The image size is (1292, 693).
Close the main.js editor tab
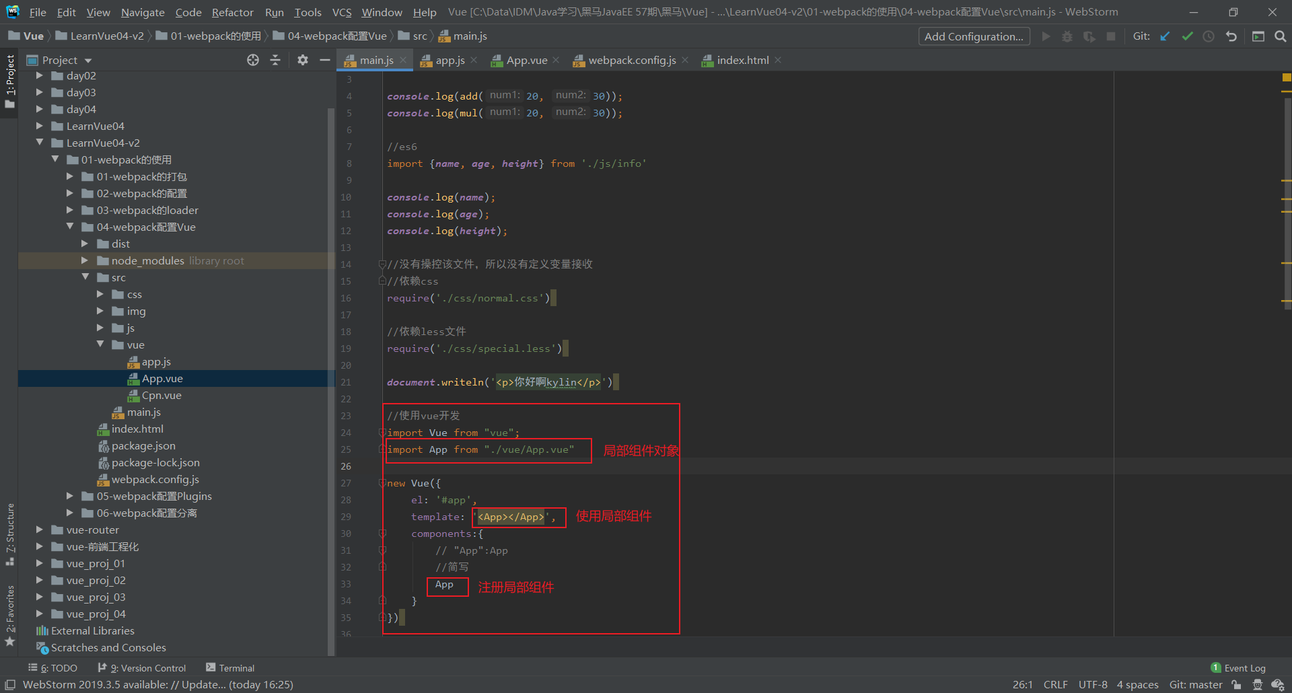tap(403, 60)
